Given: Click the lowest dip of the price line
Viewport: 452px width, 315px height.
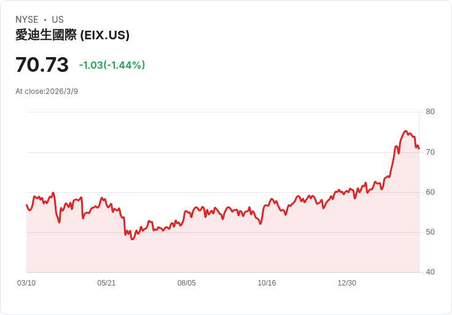Looking at the screenshot, I should [x=132, y=239].
